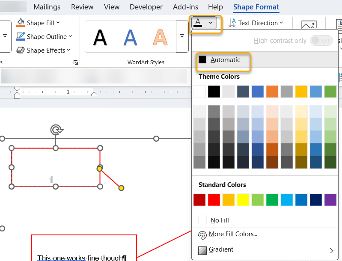Pick the green theme color swatch
Viewport: 342px width, 261px height.
tap(330, 92)
